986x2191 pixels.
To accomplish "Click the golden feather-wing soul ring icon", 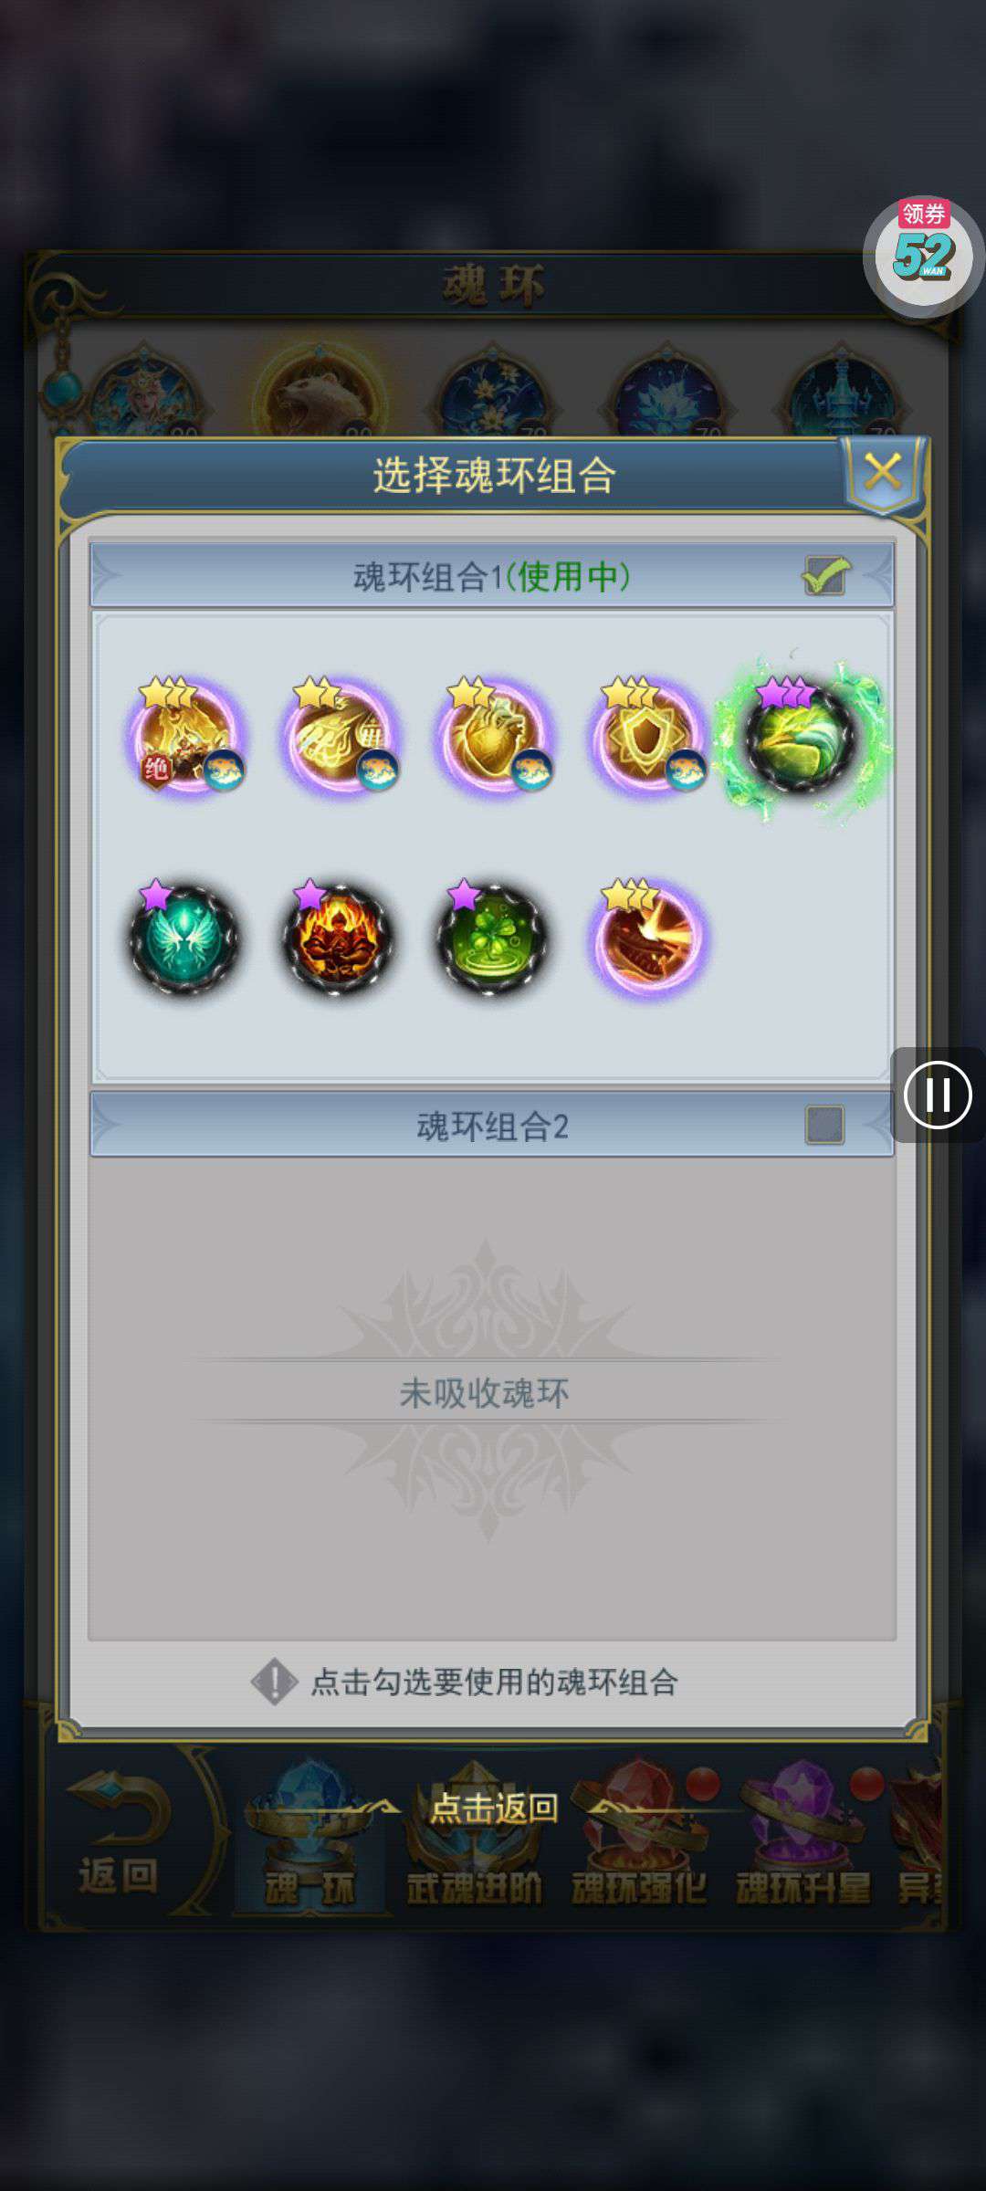I will 341,735.
